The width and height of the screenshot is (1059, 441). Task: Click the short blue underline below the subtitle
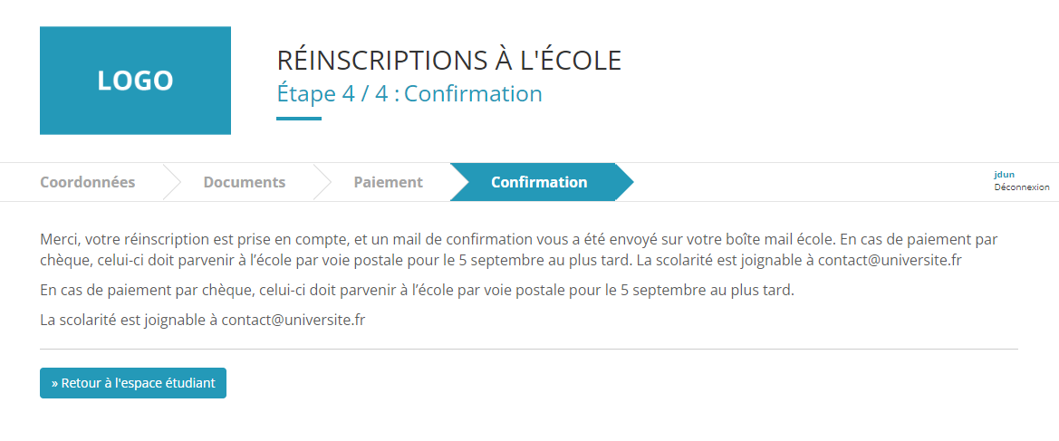tap(298, 118)
